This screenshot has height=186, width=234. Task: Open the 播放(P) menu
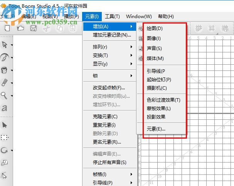pos(71,17)
